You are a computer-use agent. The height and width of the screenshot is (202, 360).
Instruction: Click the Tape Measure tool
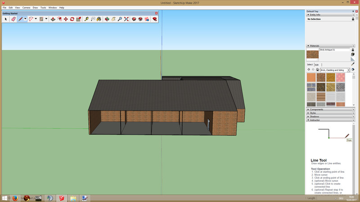(x=87, y=19)
